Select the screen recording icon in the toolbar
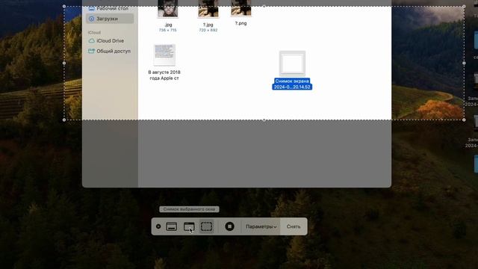Image resolution: width=478 pixels, height=269 pixels. pyautogui.click(x=229, y=226)
